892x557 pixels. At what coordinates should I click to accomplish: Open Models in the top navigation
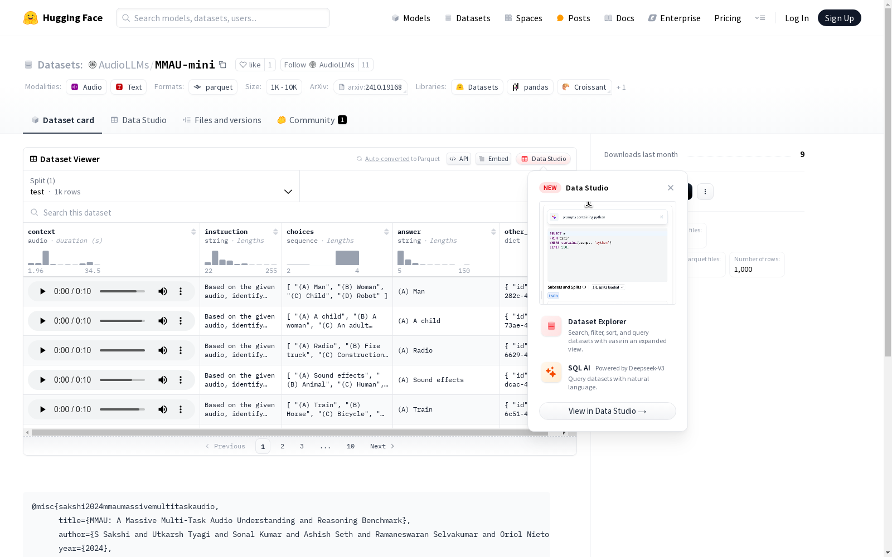pyautogui.click(x=411, y=18)
